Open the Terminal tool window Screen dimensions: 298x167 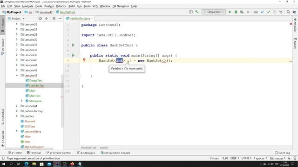pos(34,153)
